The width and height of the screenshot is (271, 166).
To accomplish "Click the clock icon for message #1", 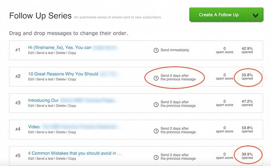I will [156, 50].
